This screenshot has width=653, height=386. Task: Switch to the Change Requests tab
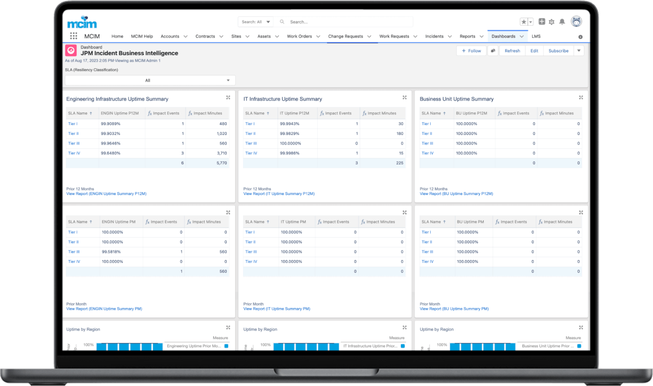click(346, 36)
